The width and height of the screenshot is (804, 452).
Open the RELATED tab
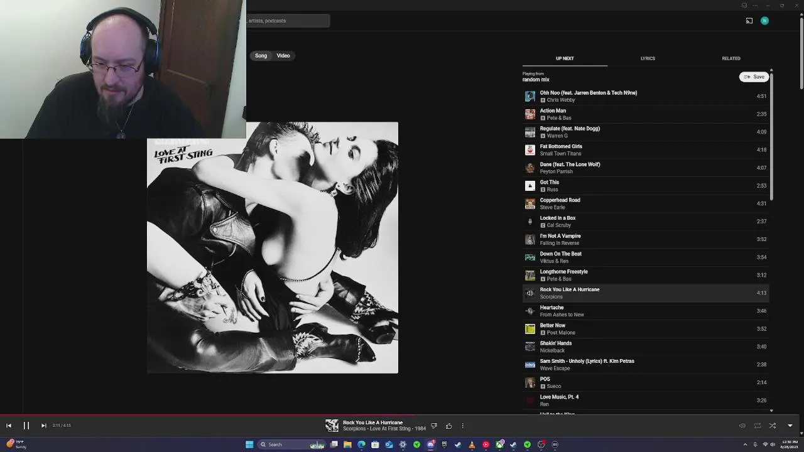(x=731, y=58)
